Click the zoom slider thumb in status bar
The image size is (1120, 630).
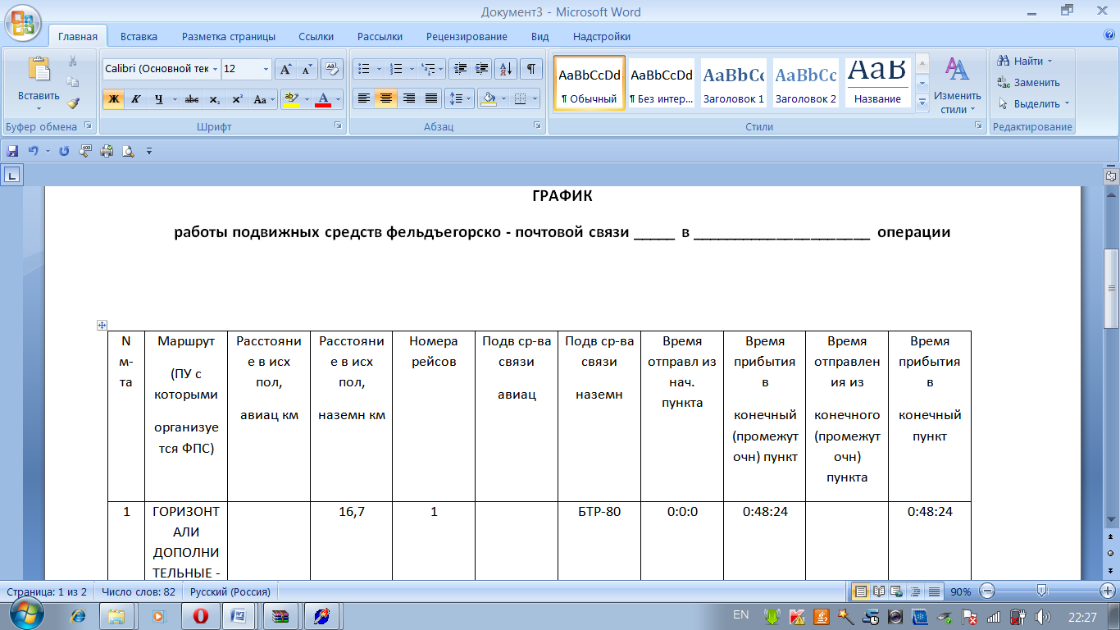(1041, 591)
